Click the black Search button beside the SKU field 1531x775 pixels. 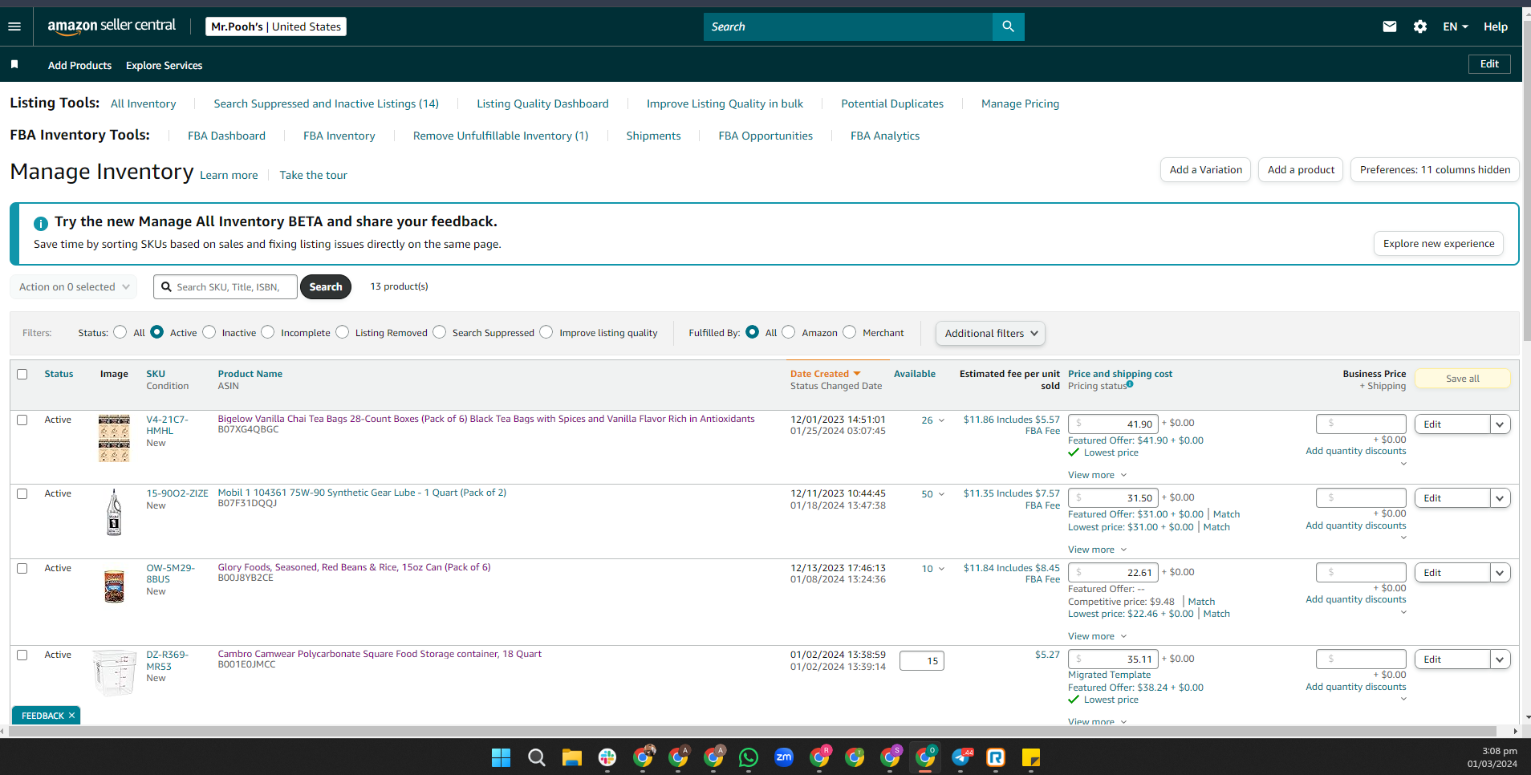326,287
